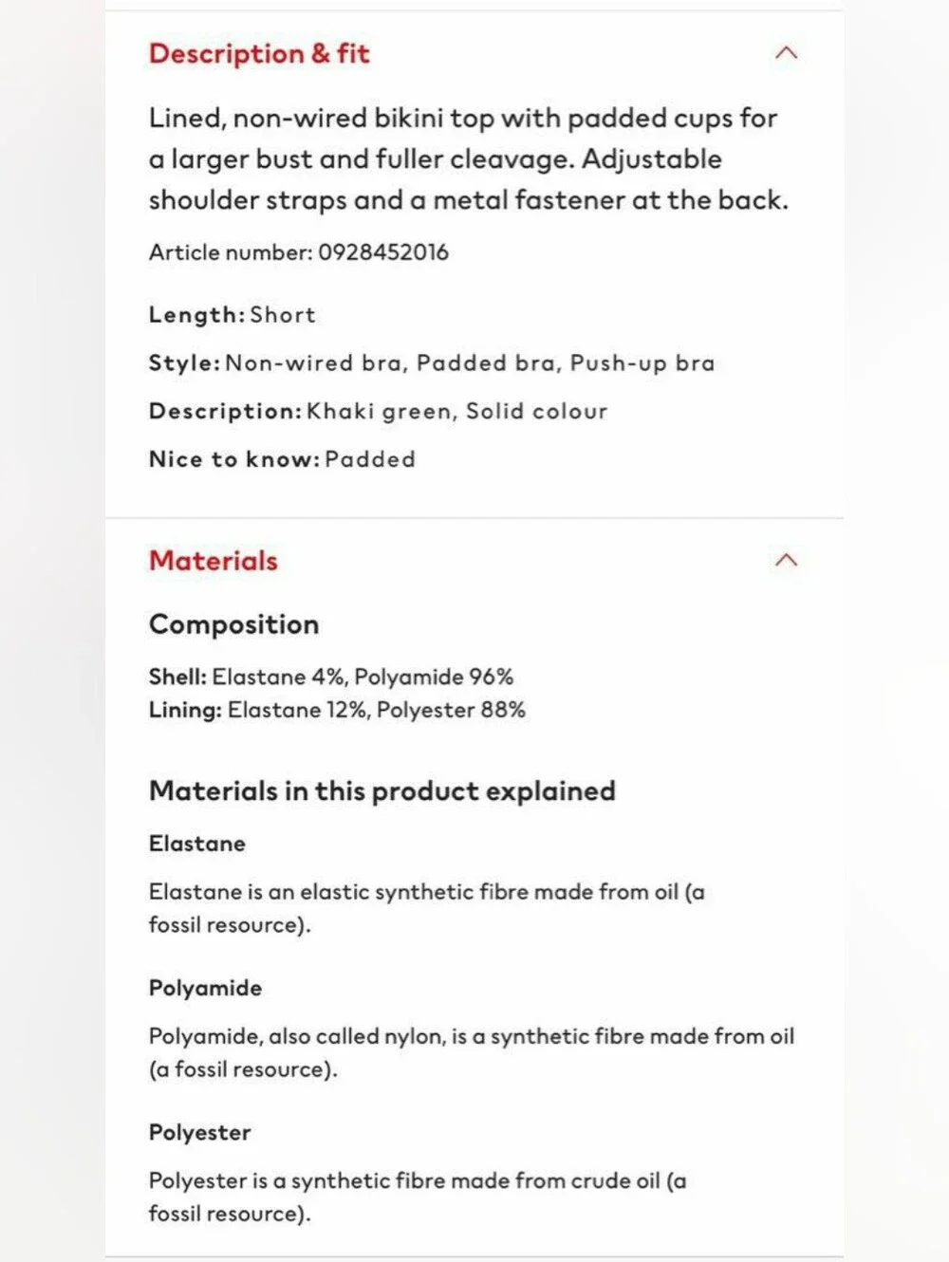Click the Elastane explanation text

click(x=427, y=907)
